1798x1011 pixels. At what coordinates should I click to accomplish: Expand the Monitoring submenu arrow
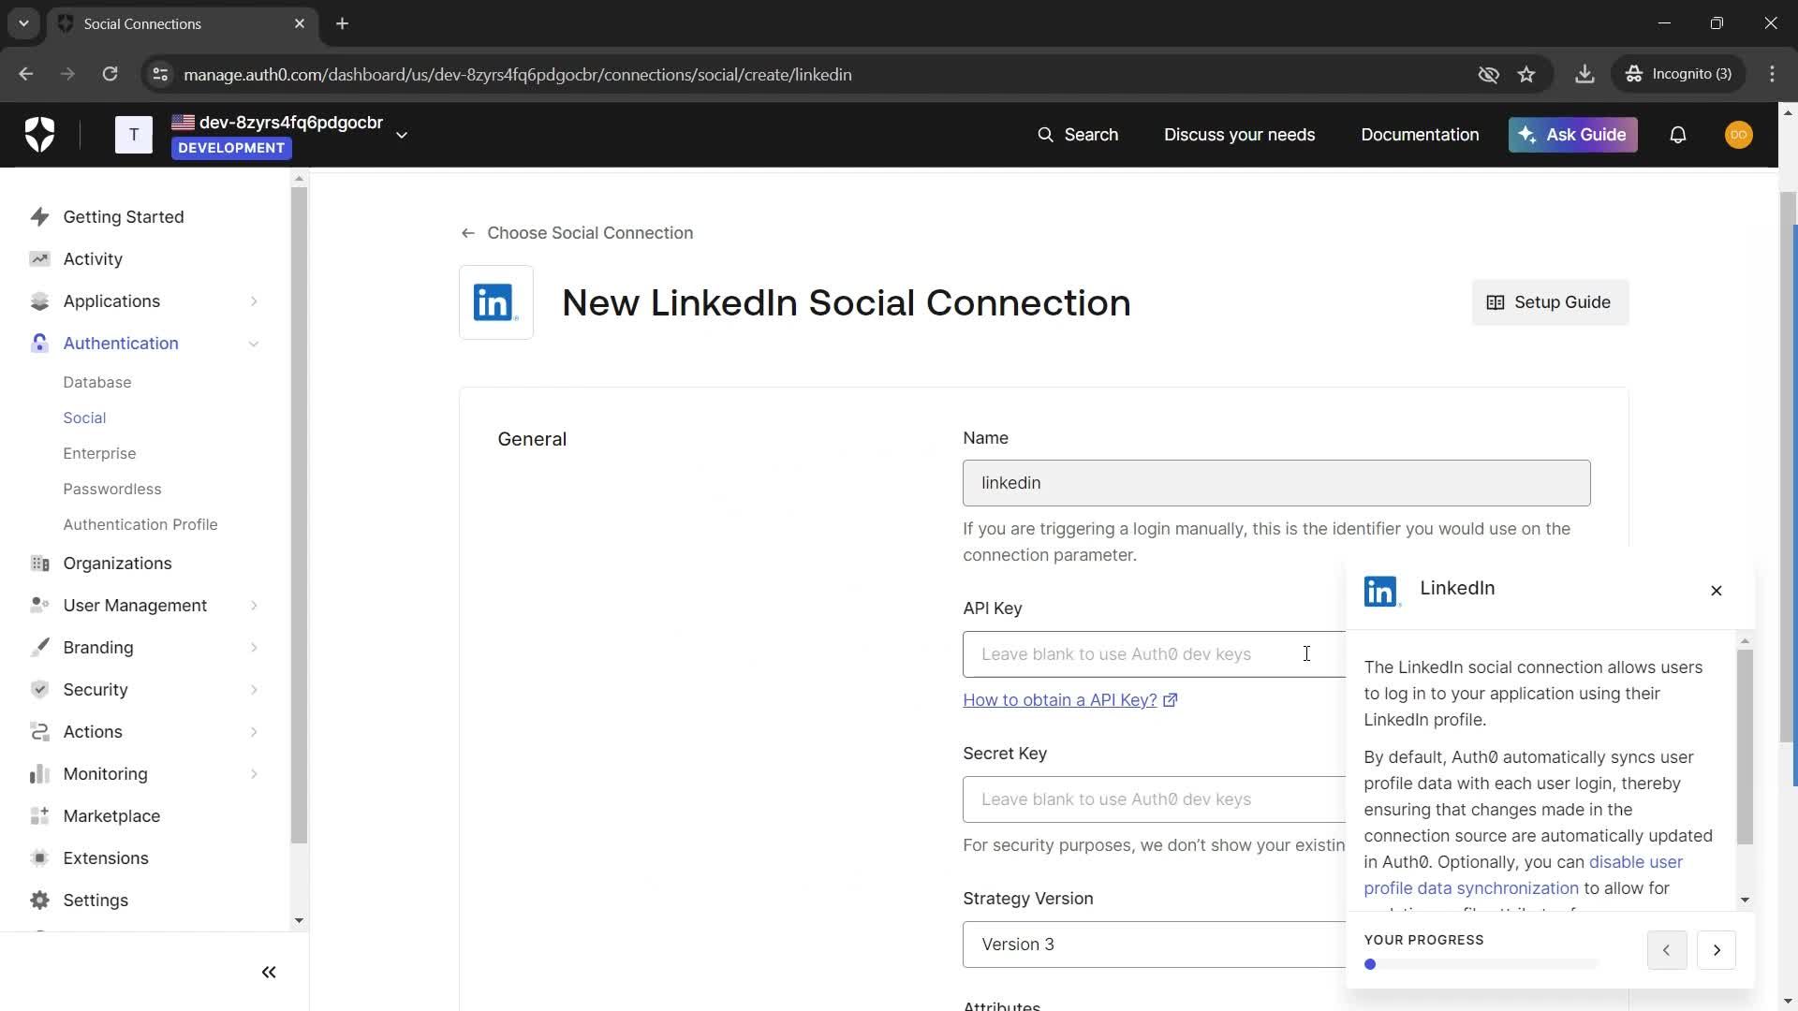[254, 774]
